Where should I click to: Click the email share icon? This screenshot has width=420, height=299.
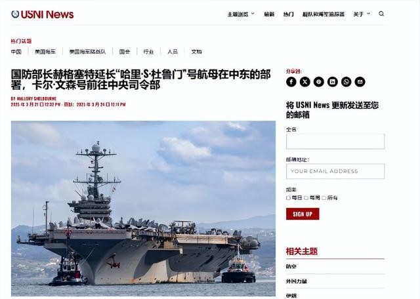(x=360, y=82)
